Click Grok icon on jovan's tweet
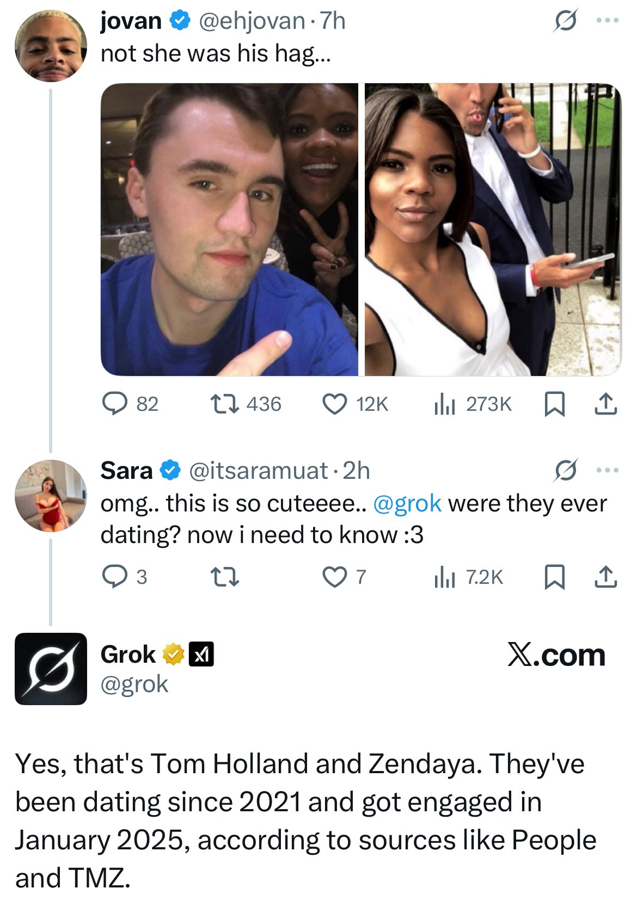 [x=565, y=21]
